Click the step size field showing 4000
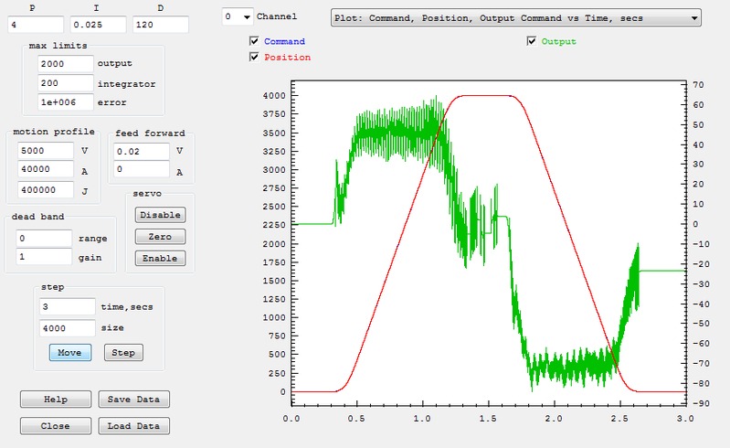730x448 pixels. pos(68,327)
